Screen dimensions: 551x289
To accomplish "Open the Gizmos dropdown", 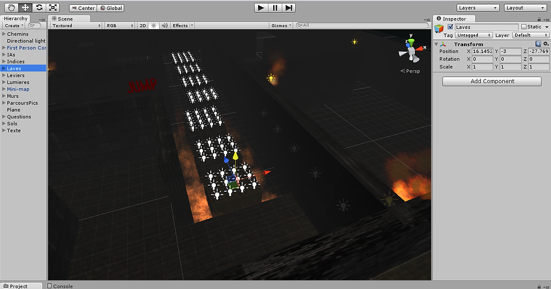I will [x=282, y=26].
